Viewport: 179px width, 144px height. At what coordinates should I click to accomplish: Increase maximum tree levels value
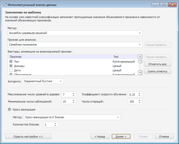click(x=74, y=93)
